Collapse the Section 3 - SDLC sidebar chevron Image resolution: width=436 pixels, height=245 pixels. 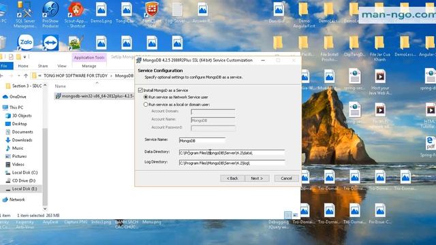(45, 85)
